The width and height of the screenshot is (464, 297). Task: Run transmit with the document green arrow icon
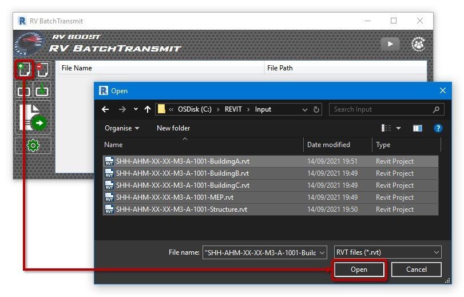(33, 117)
